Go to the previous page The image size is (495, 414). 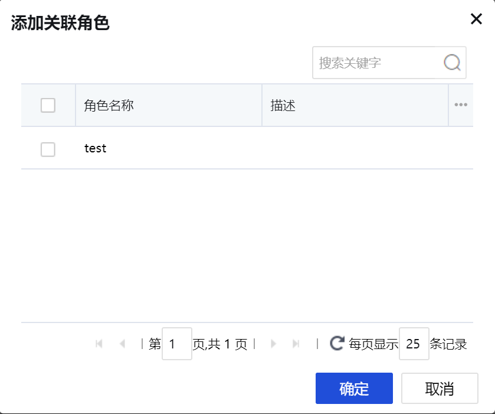tap(122, 344)
